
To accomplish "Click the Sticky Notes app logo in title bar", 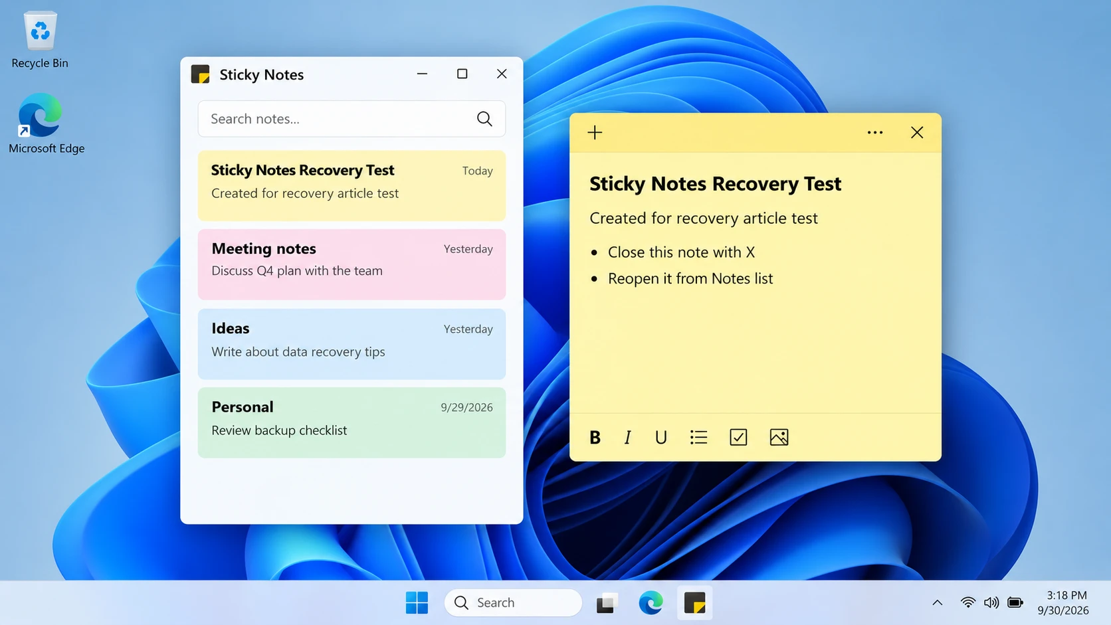I will coord(200,74).
